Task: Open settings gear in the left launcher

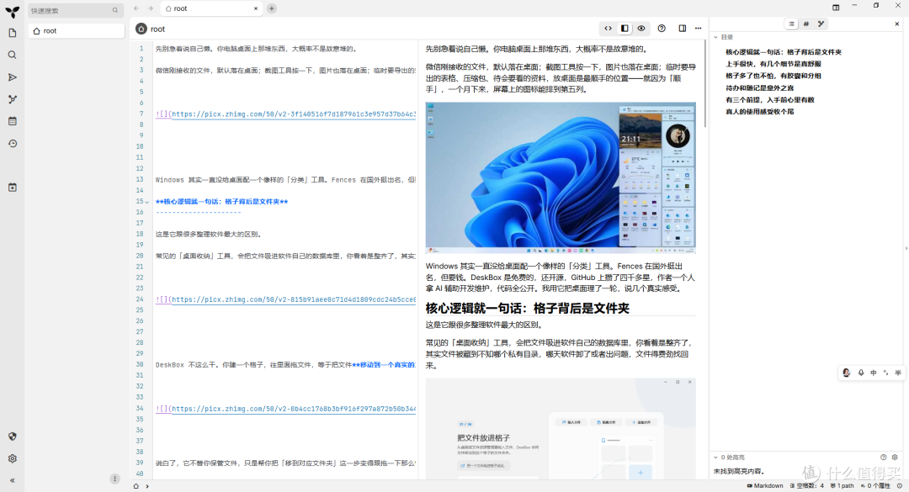Action: click(x=12, y=458)
